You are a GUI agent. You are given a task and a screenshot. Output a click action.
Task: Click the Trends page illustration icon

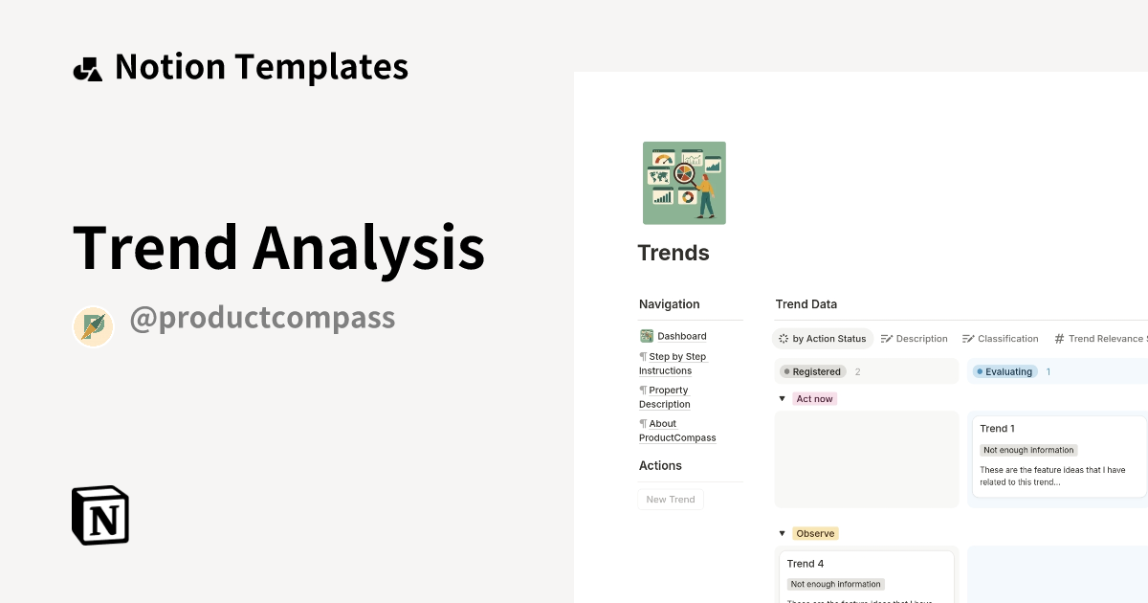(684, 182)
